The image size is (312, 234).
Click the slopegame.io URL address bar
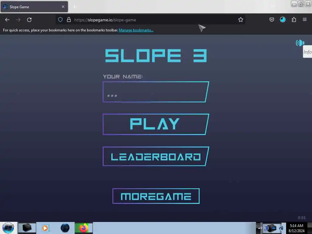pyautogui.click(x=151, y=20)
